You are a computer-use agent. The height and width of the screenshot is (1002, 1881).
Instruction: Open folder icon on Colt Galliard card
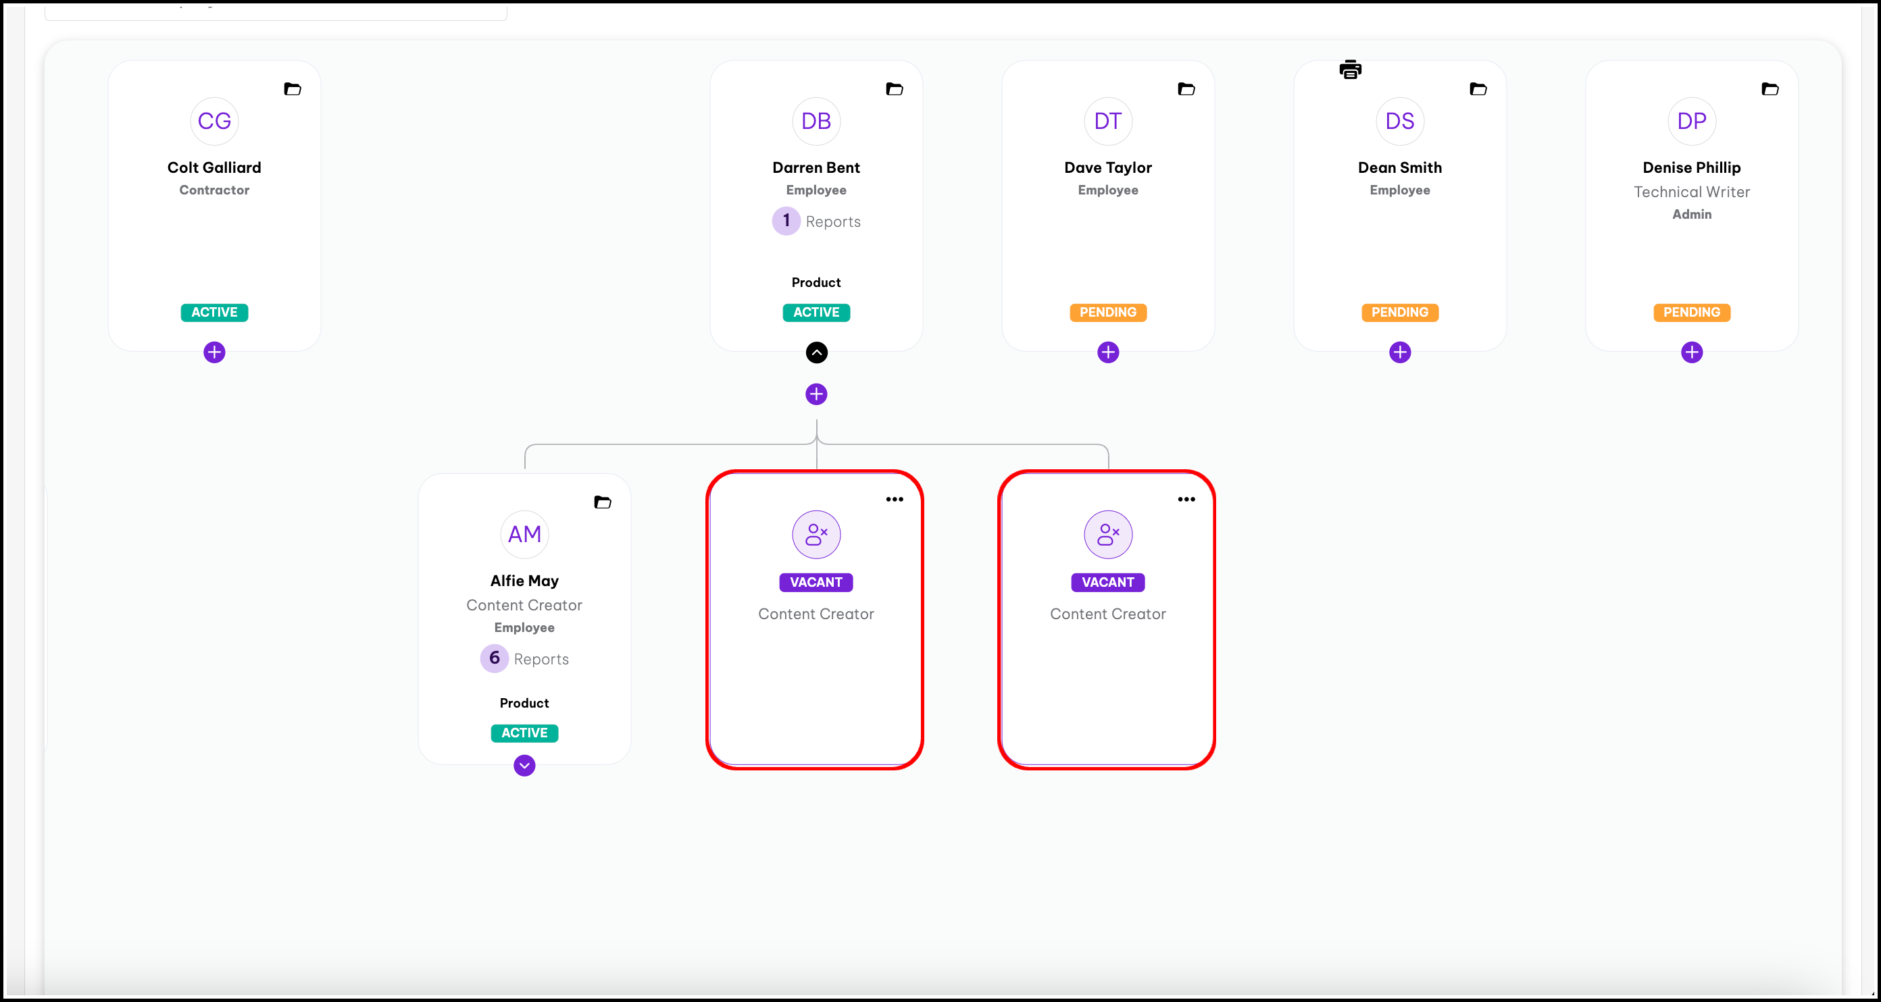pos(292,89)
